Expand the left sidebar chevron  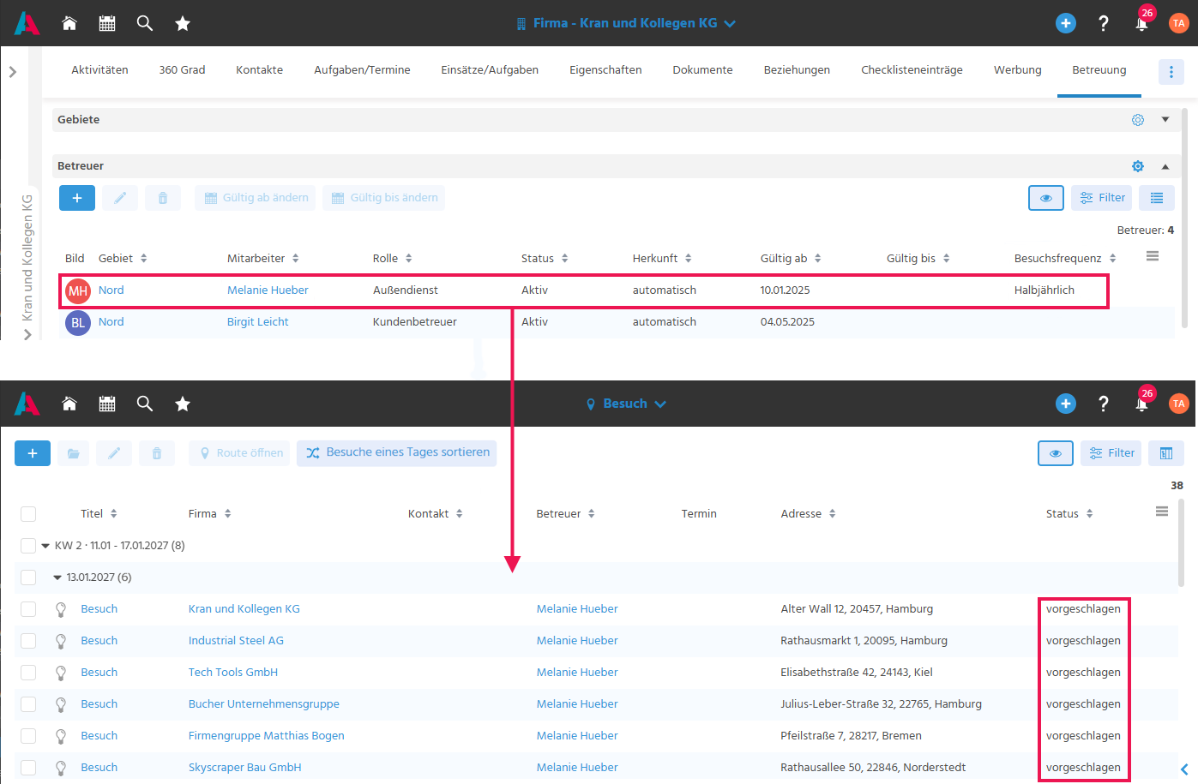click(13, 72)
